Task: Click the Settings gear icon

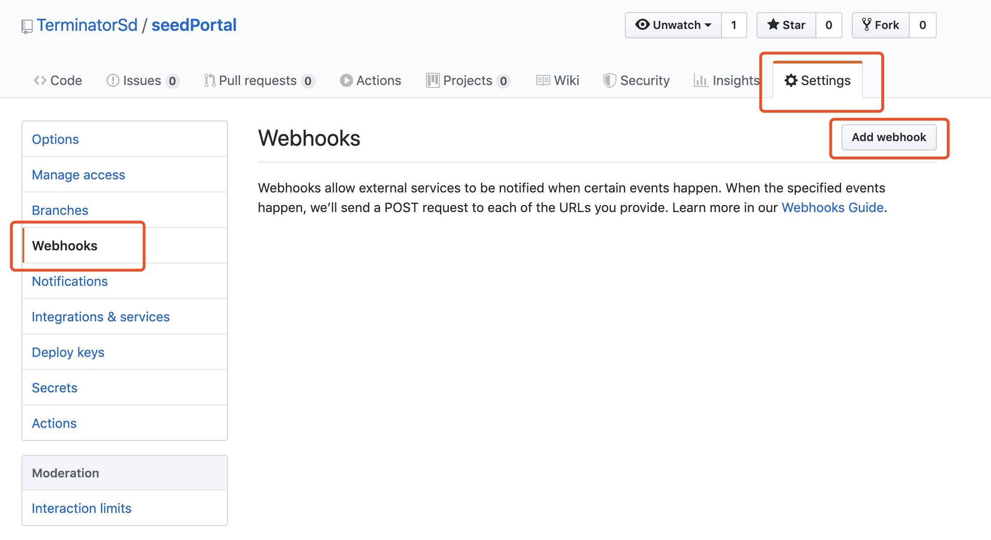Action: [x=791, y=80]
